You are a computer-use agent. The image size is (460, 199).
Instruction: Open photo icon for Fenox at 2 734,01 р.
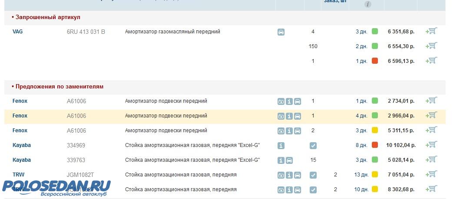(281, 102)
